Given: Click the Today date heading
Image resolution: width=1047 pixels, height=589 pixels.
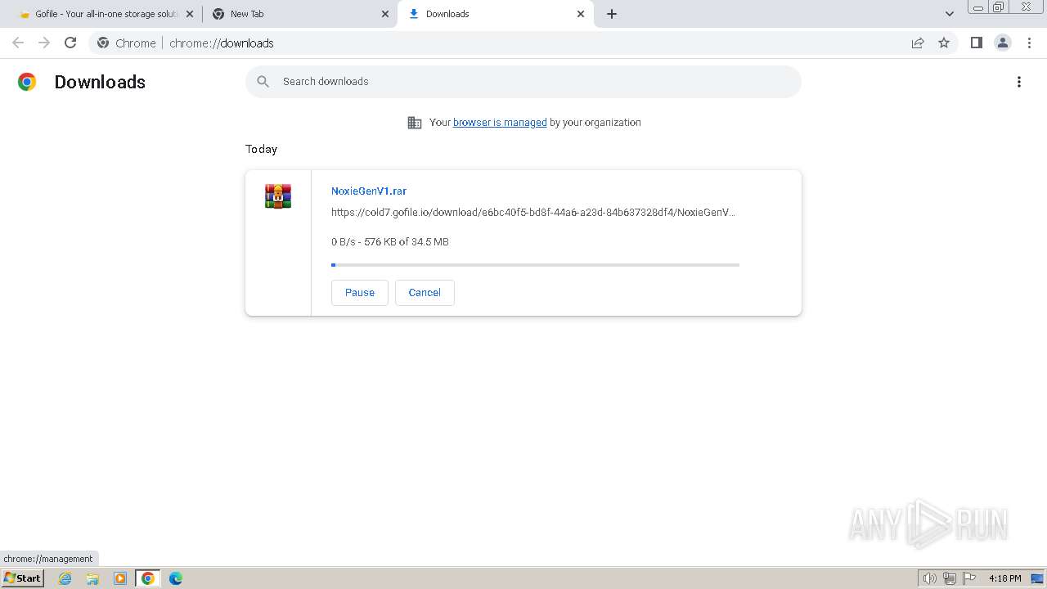Looking at the screenshot, I should point(262,149).
